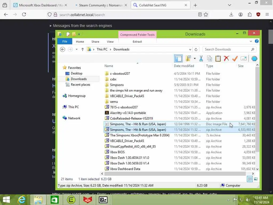273x205 pixels.
Task: Refresh the Downloads folder view
Action: [x=196, y=49]
